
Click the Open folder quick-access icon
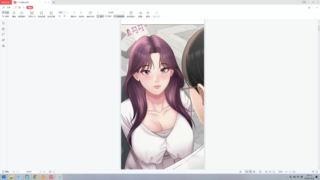pyautogui.click(x=16, y=8)
